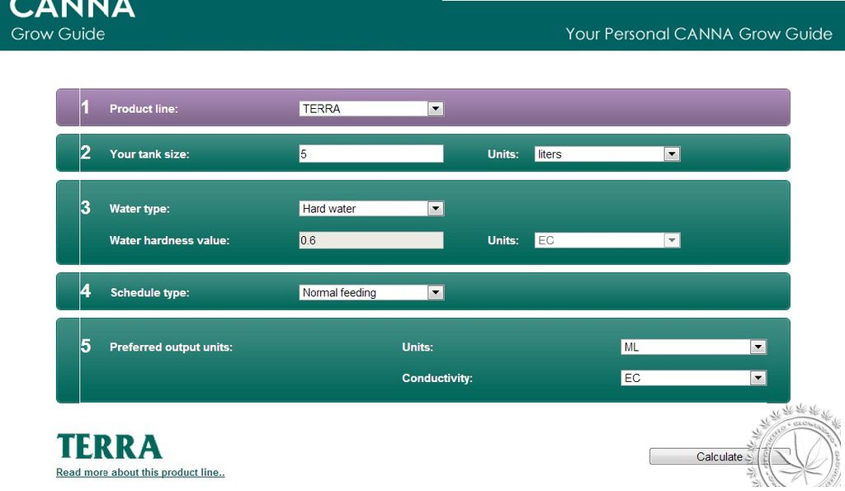Click the round stamp watermark icon

[795, 446]
